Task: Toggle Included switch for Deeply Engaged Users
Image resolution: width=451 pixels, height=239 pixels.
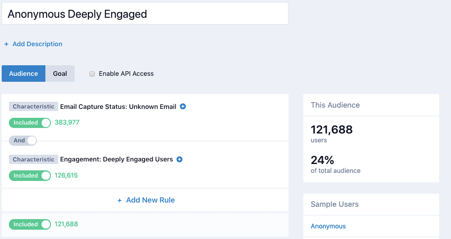Action: coord(30,176)
